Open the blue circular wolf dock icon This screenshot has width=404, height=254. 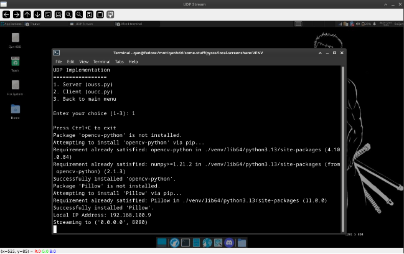[174, 243]
